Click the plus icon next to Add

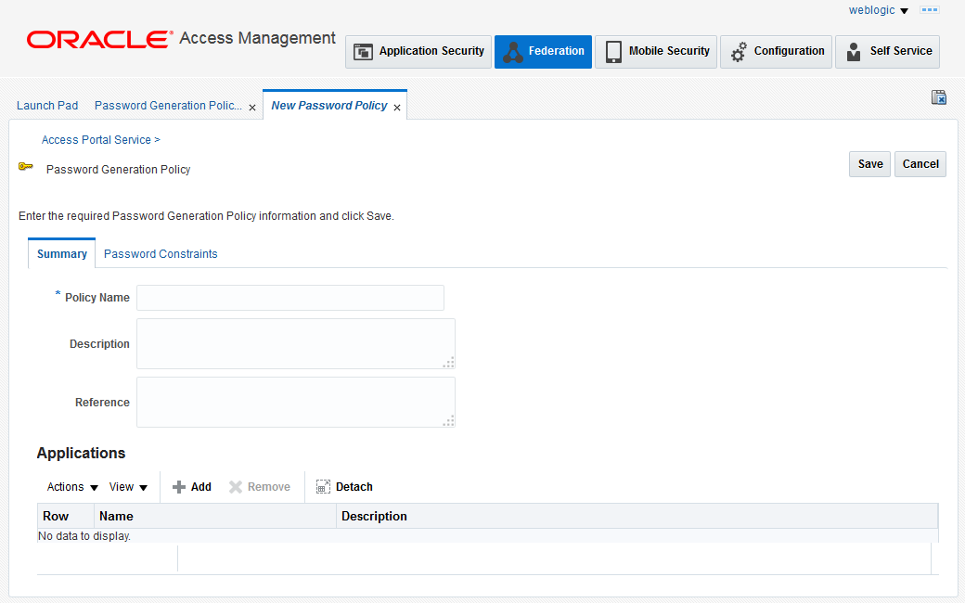pos(178,487)
